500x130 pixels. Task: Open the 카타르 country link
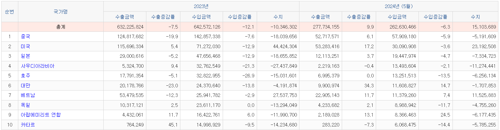click(28, 125)
